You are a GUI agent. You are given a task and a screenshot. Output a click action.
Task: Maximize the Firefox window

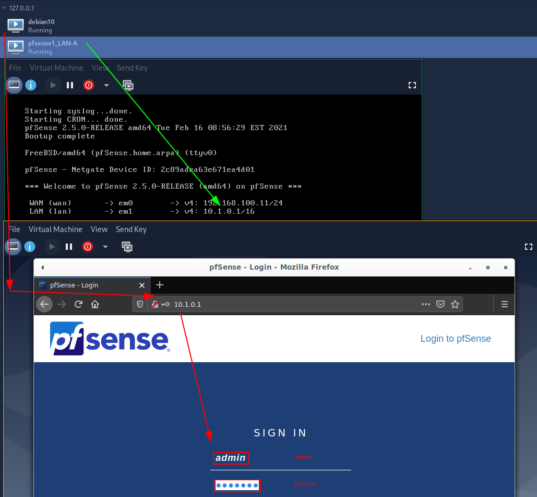487,268
